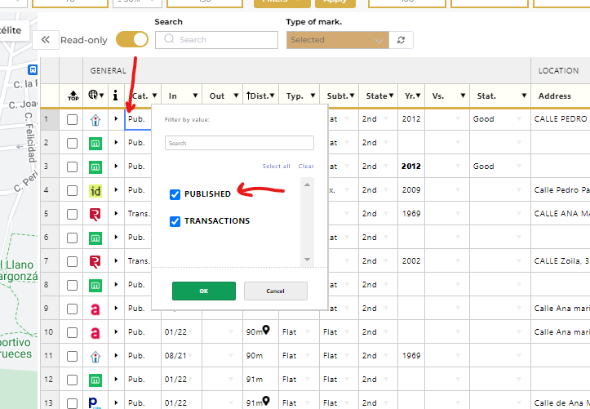Open the In column filter arrow
This screenshot has width=590, height=409.
coord(195,96)
